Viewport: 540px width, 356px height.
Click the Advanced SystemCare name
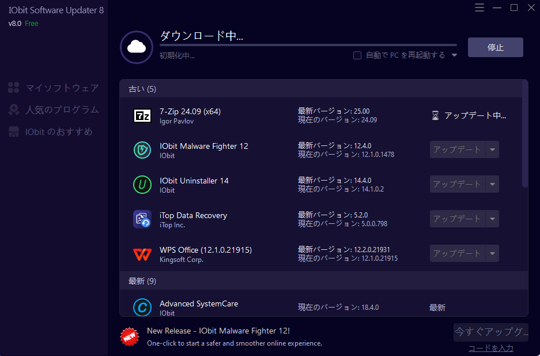pos(199,303)
